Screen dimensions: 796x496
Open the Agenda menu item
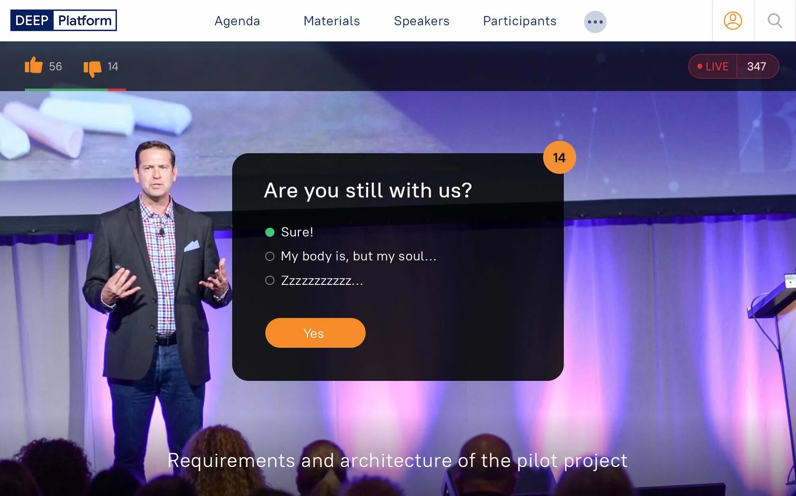pos(237,21)
